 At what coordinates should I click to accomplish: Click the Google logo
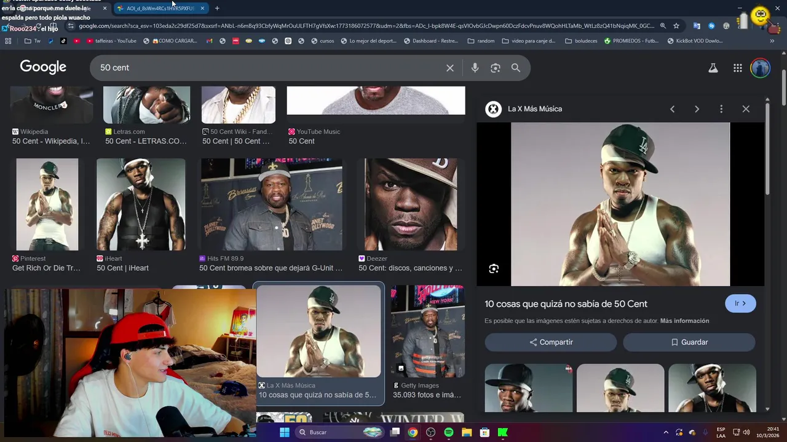43,67
